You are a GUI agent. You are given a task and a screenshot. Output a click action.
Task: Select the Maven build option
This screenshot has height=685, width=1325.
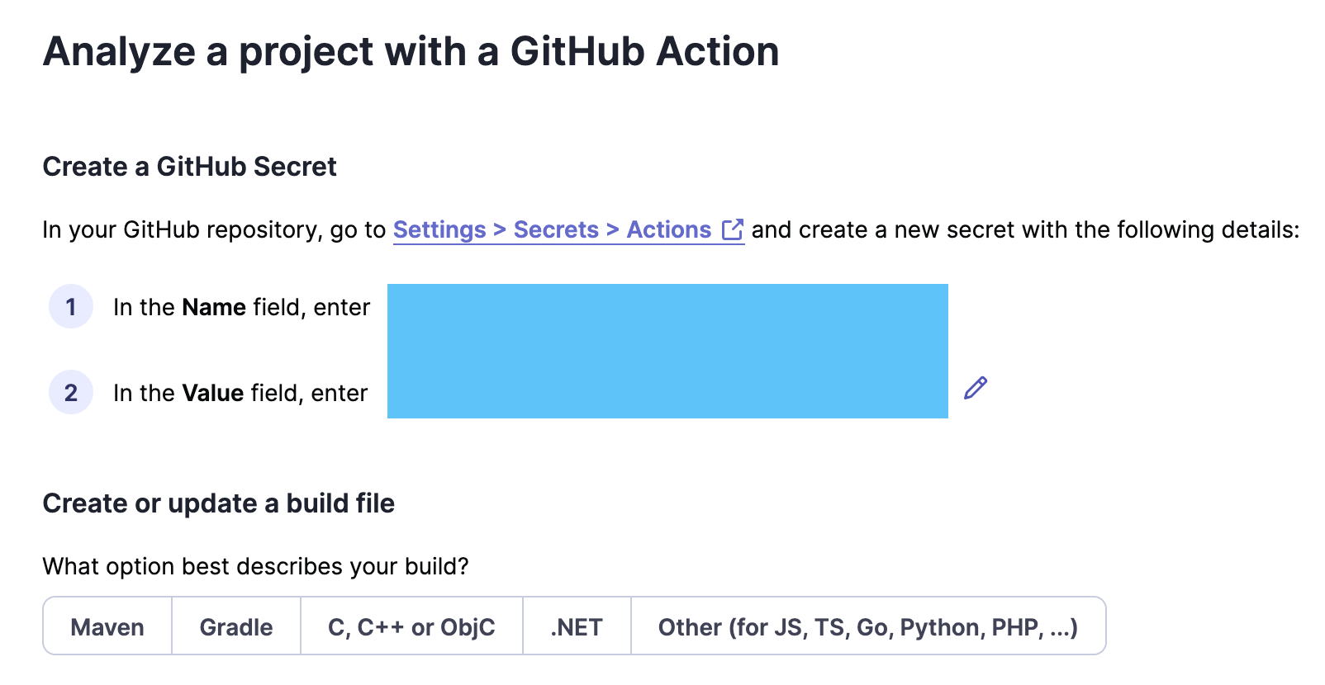point(107,626)
